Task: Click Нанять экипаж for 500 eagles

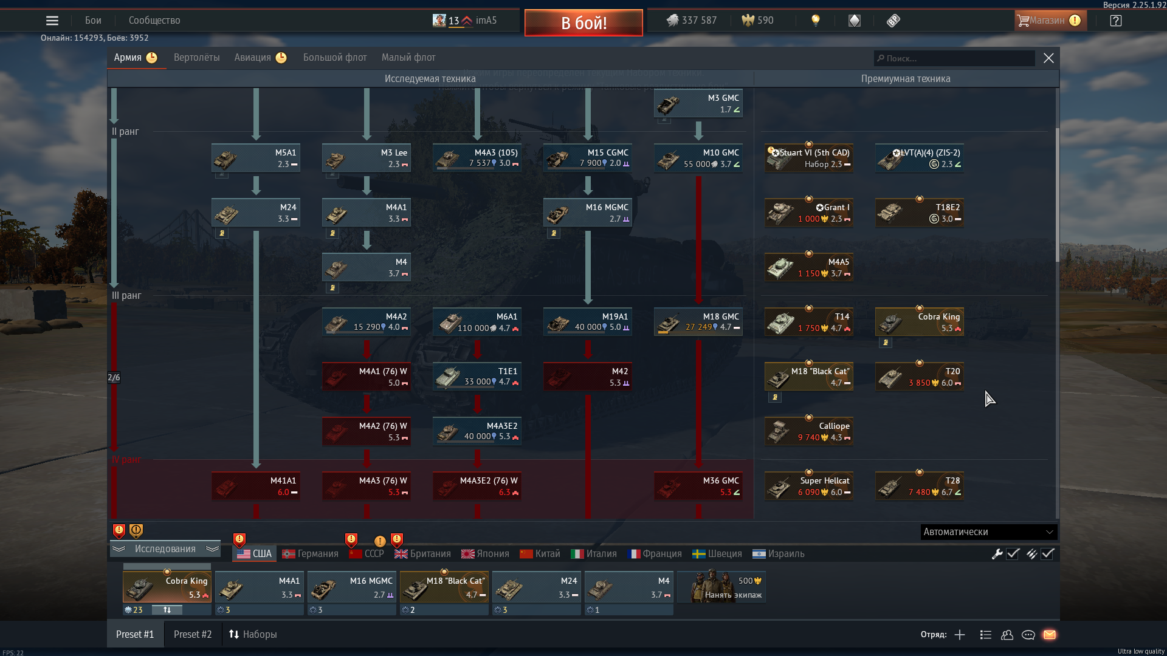Action: click(x=722, y=587)
